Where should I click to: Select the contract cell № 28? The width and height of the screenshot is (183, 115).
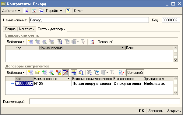pos(52,84)
